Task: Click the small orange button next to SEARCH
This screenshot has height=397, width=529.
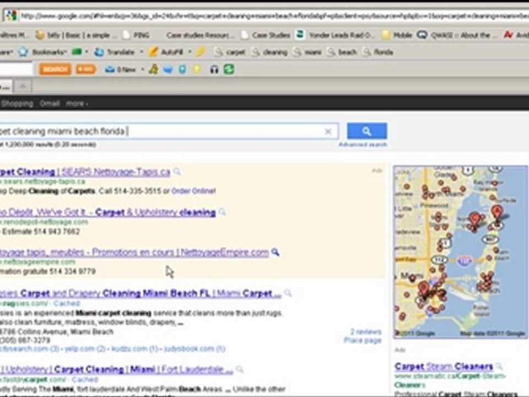Action: tap(86, 69)
